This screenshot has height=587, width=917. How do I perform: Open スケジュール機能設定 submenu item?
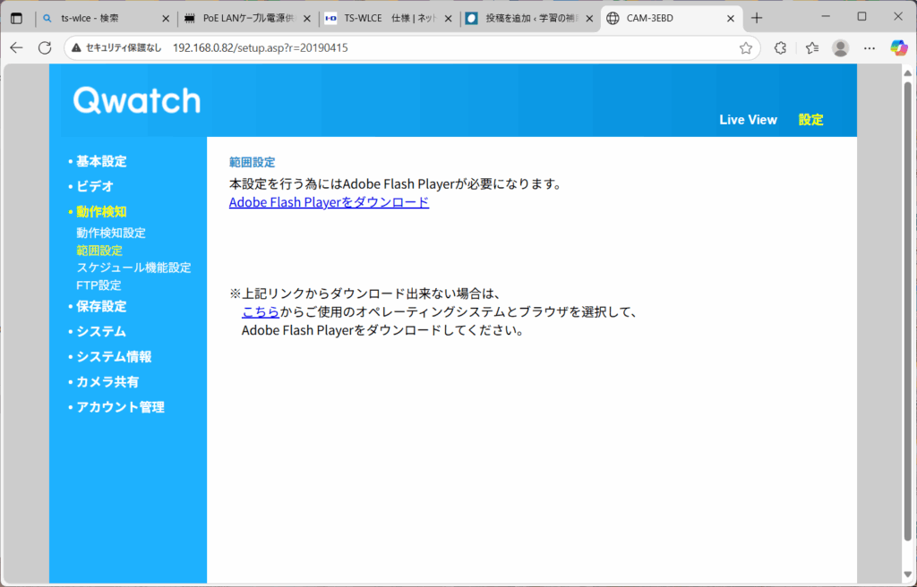(134, 268)
